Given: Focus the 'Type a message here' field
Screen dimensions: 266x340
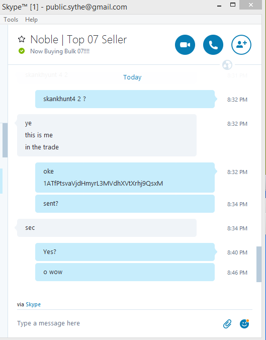Looking at the screenshot, I should coord(118,323).
